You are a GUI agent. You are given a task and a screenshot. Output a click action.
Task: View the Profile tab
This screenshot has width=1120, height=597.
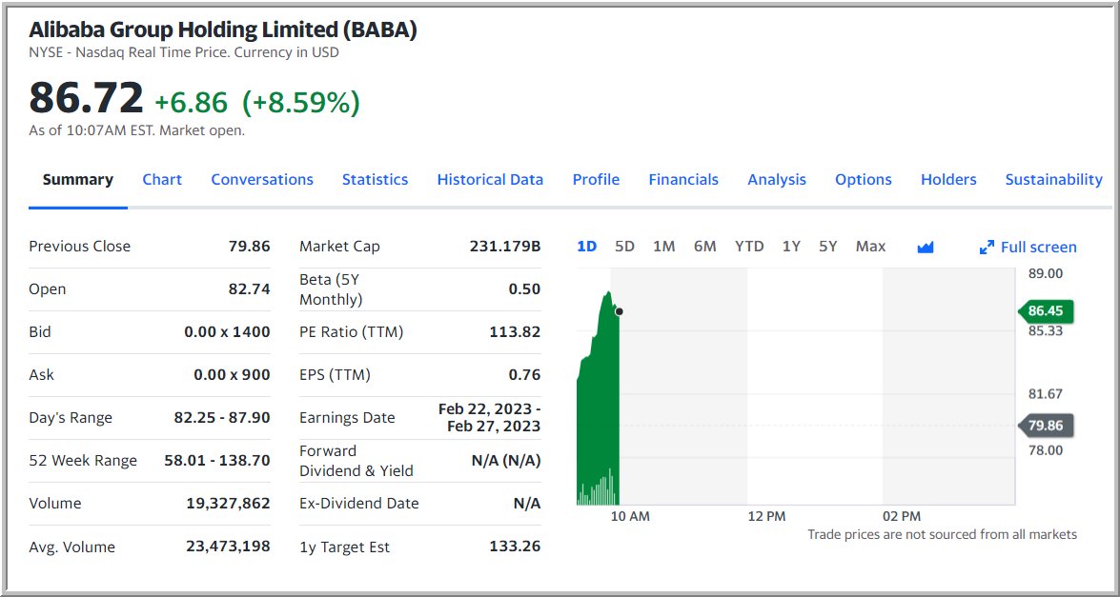pyautogui.click(x=596, y=180)
